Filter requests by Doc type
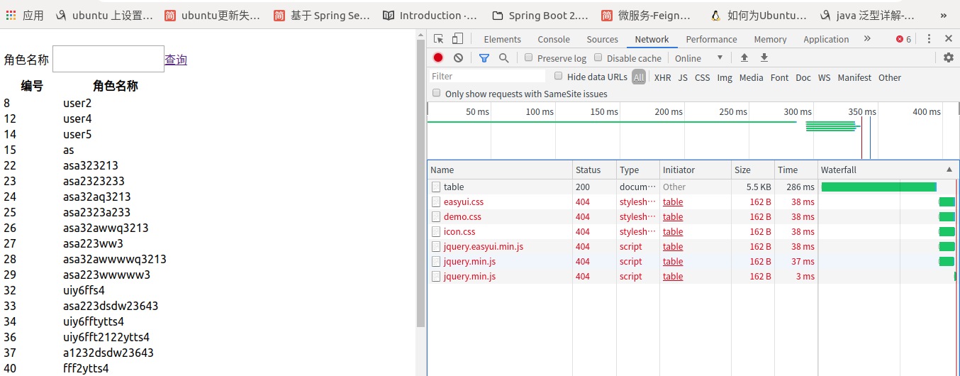 [x=803, y=77]
